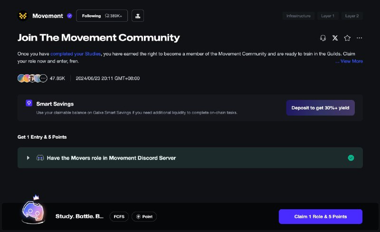Screen dimensions: 380x232
Task: Click the Discord reward badge with crown
Action: (x=34, y=210)
